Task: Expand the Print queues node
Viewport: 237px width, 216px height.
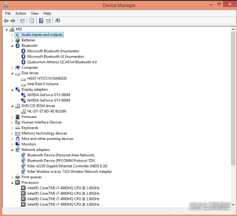Action: coord(12,177)
